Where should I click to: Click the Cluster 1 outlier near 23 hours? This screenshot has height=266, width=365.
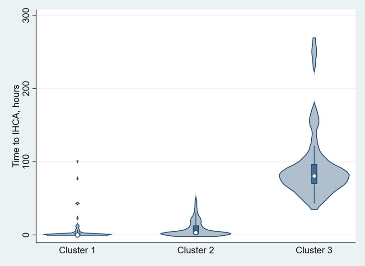coord(77,218)
